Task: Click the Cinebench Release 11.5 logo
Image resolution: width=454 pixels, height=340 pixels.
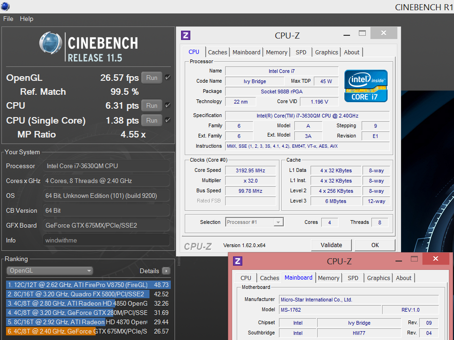Action: point(88,47)
